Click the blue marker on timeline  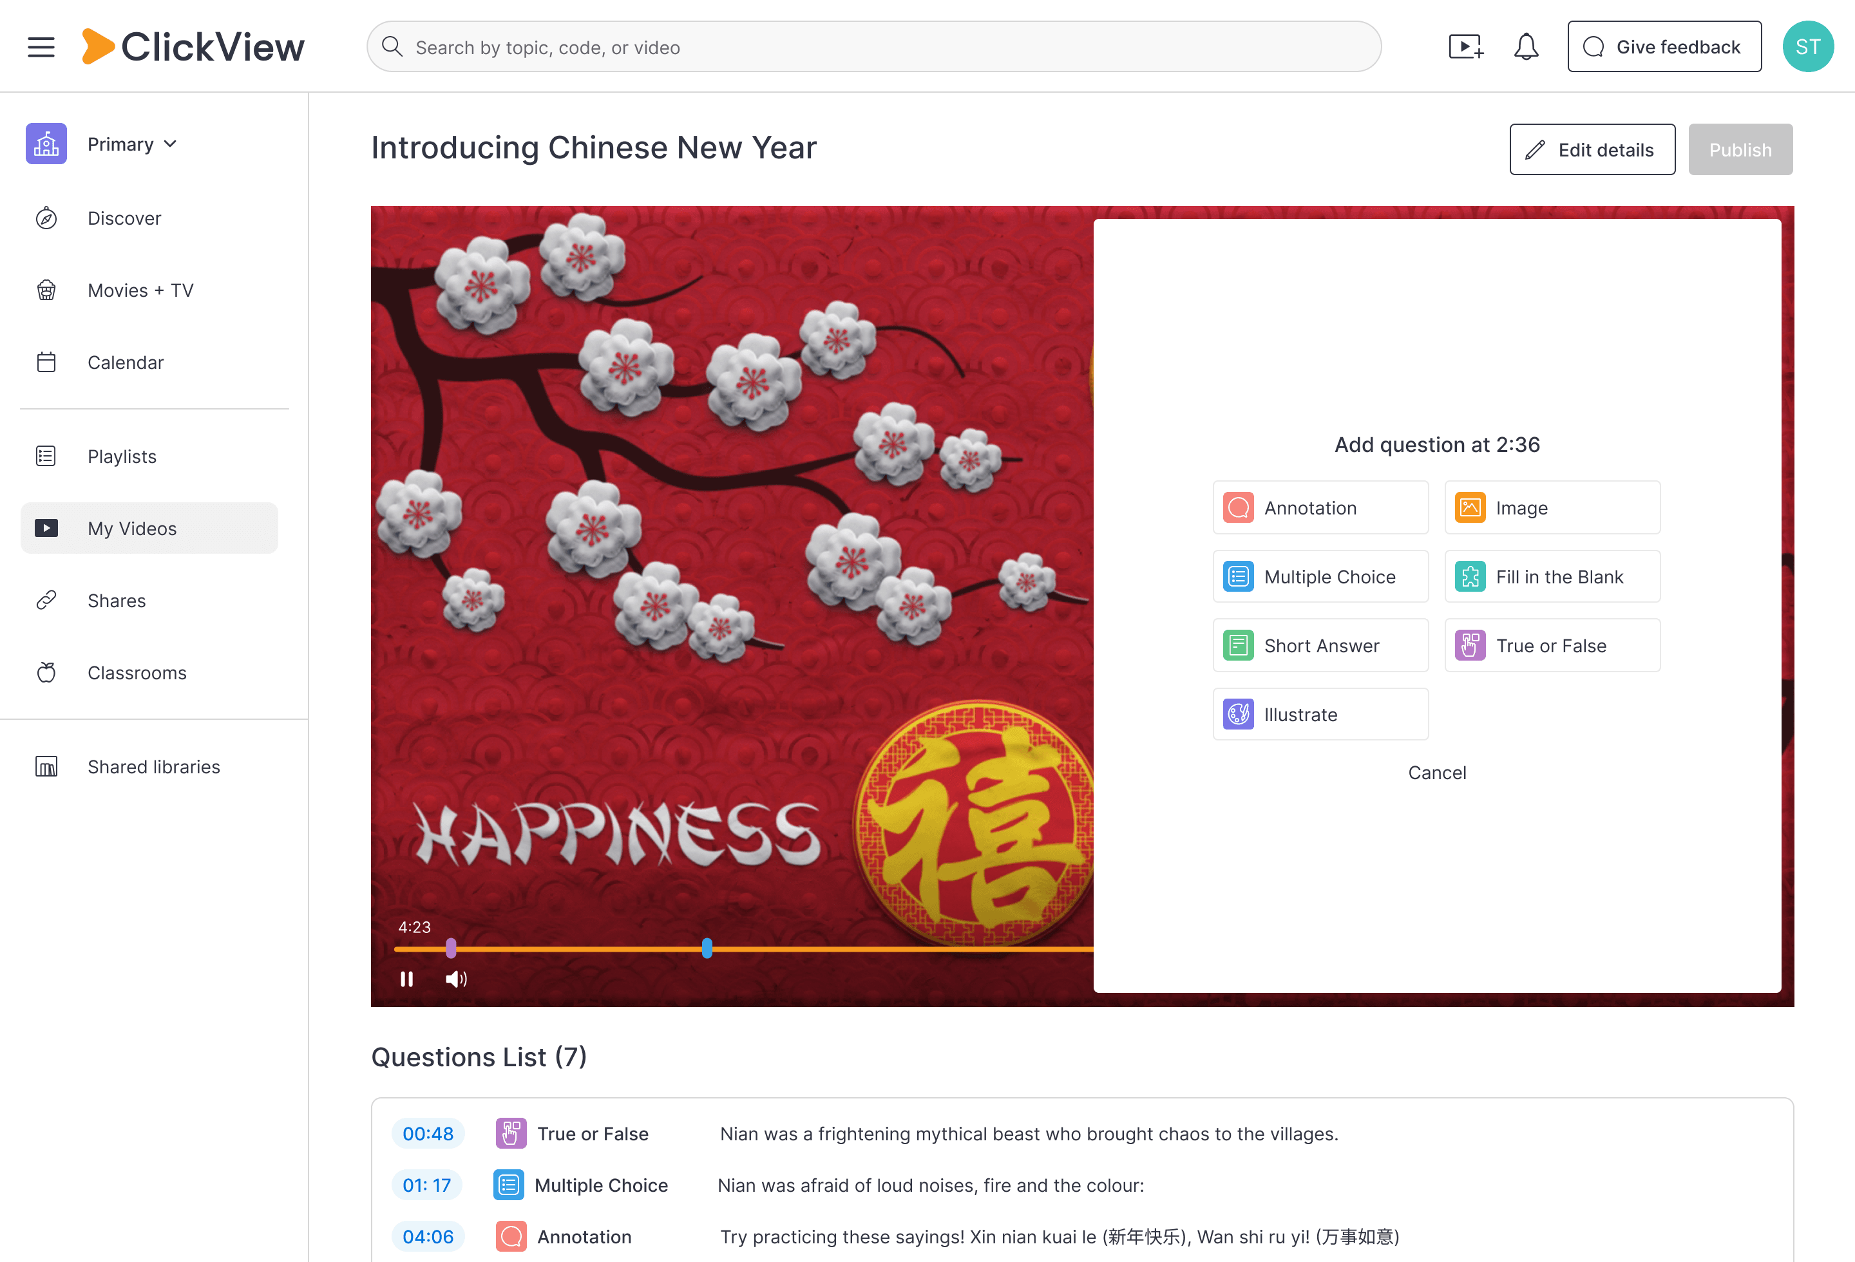coord(707,948)
